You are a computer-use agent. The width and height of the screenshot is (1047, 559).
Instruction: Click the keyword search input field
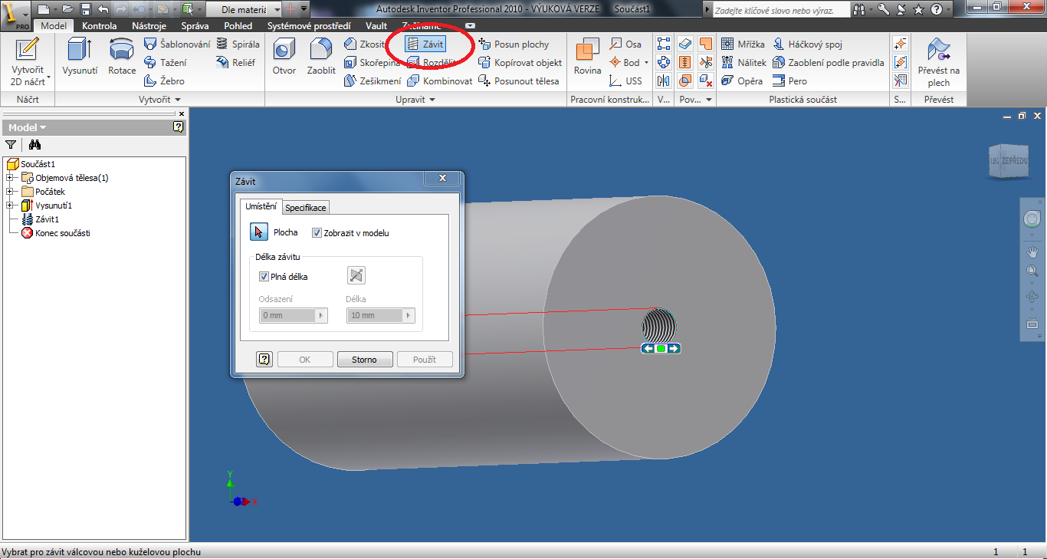(780, 11)
